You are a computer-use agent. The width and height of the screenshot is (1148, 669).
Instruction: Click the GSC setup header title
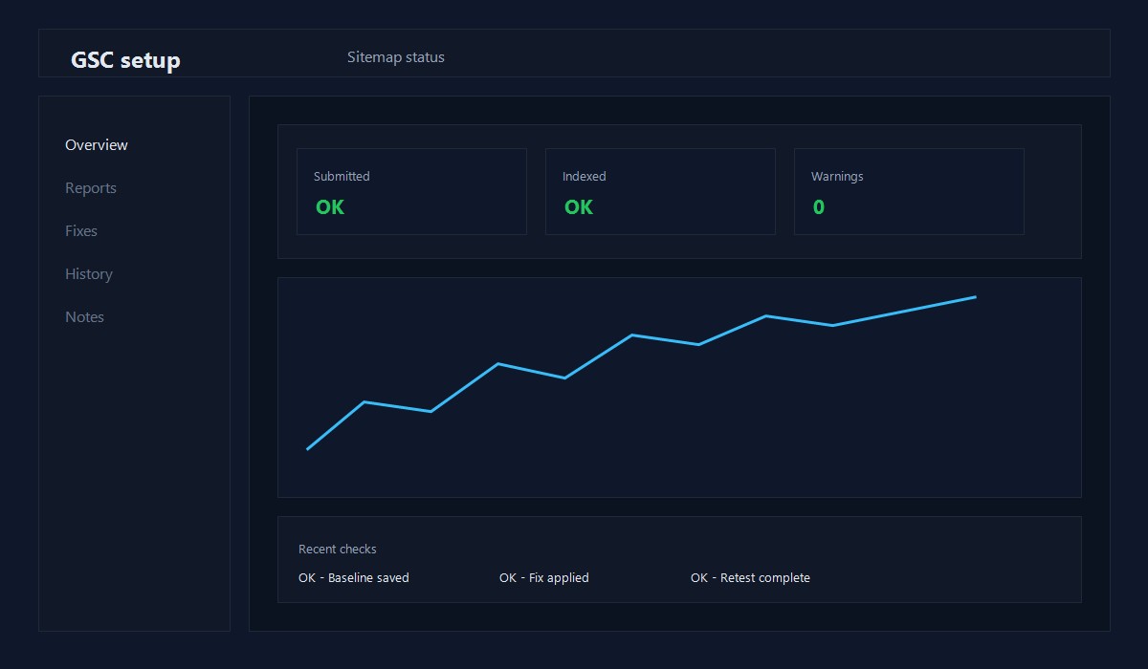tap(124, 59)
